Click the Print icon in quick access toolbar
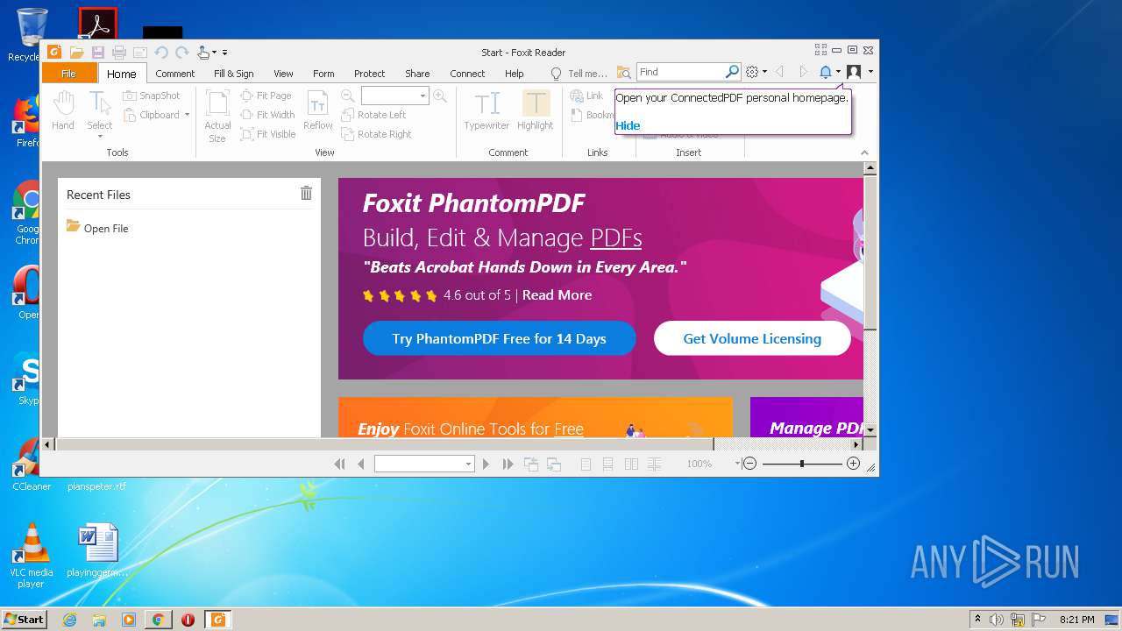This screenshot has width=1122, height=631. click(x=118, y=53)
